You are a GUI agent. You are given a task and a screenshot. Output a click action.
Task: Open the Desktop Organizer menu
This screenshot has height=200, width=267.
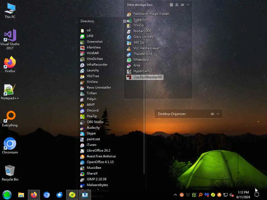(212, 114)
